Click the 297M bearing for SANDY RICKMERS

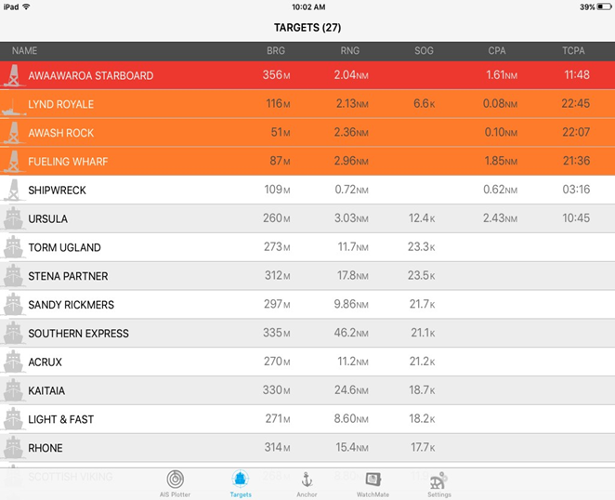tap(277, 304)
